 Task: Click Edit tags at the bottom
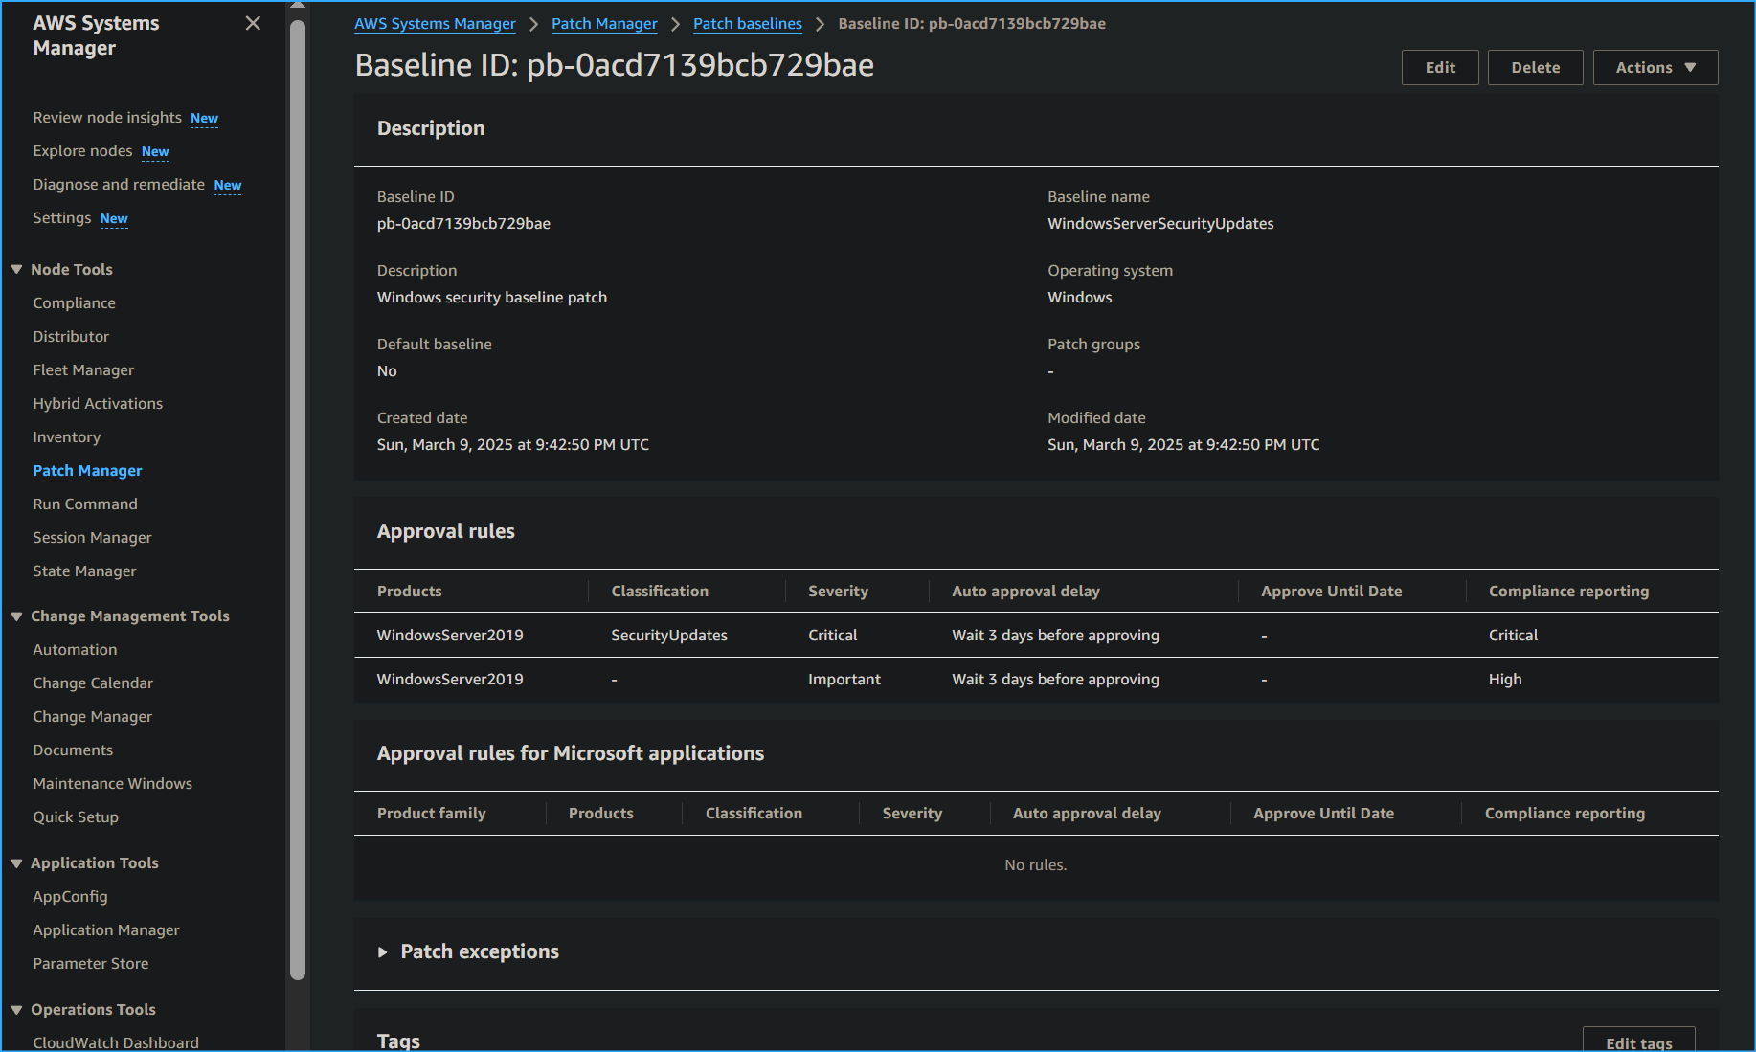(1638, 1041)
